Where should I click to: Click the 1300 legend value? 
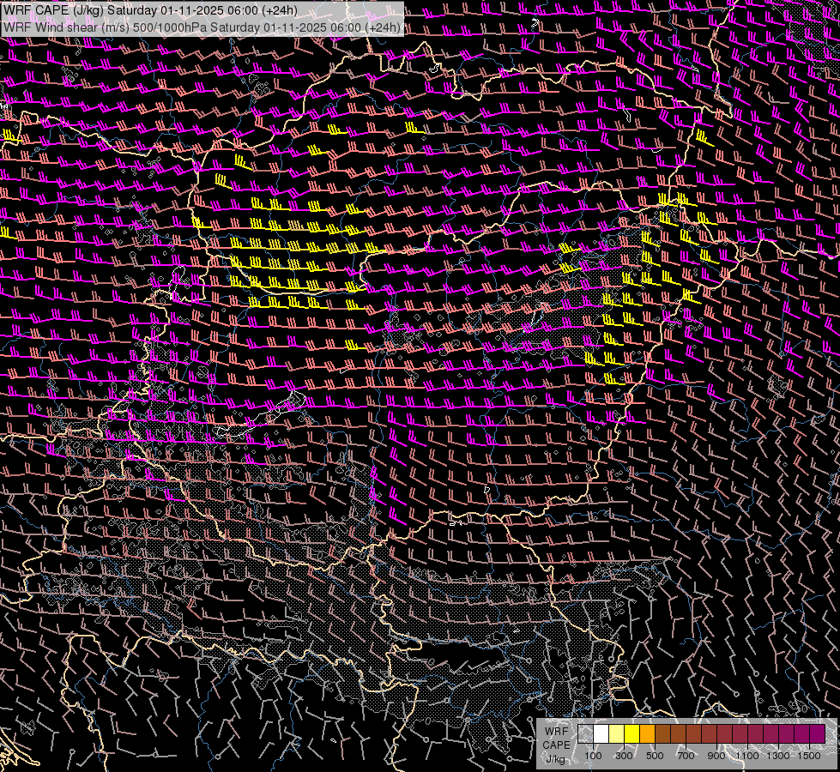(x=778, y=756)
